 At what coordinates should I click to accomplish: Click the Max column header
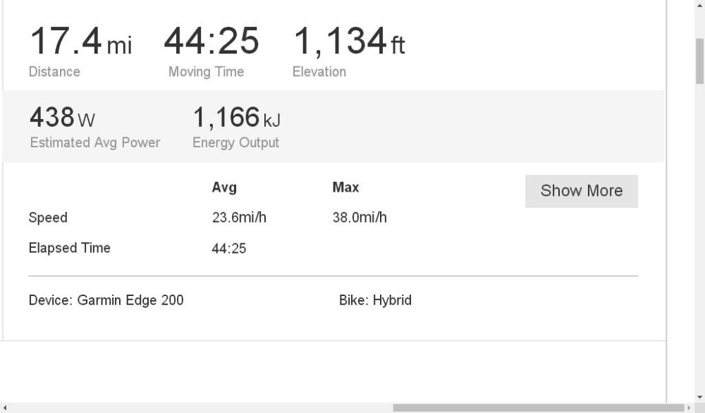click(x=345, y=187)
